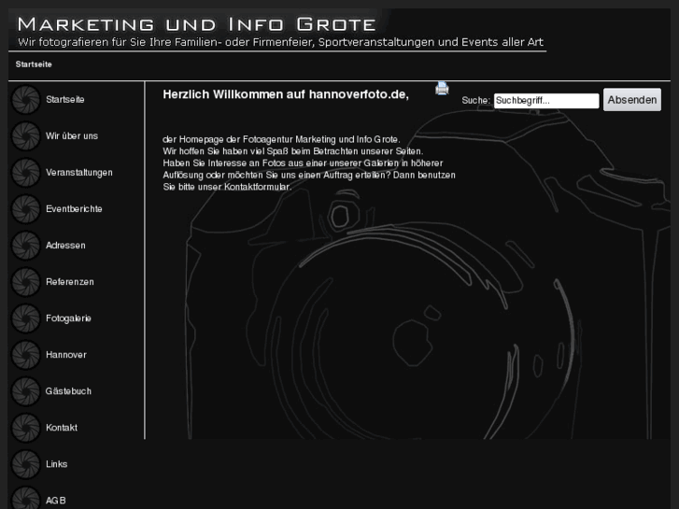679x509 pixels.
Task: Open the Referenzen page
Action: 70,281
